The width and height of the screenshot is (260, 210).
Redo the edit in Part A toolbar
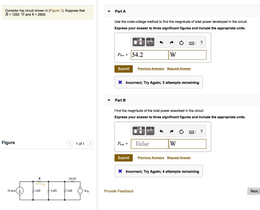click(x=171, y=43)
